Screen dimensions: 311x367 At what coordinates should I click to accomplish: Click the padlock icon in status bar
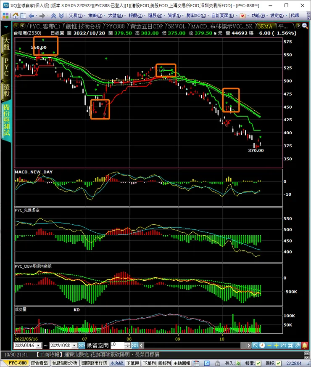coord(218,363)
